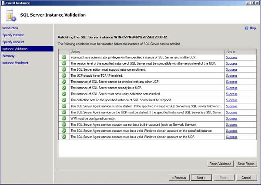The height and width of the screenshot is (185, 261).
Task: Click green check for built-in account row
Action: pos(64,124)
